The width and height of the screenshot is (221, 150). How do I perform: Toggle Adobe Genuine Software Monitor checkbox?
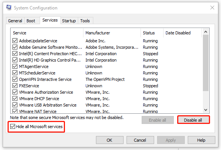click(15, 47)
